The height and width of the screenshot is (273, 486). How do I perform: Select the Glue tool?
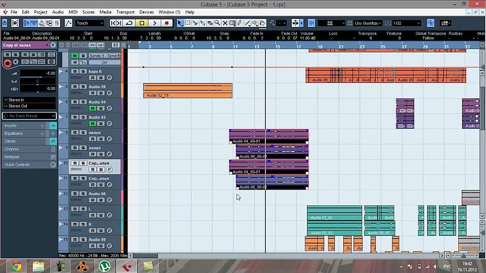pyautogui.click(x=202, y=23)
